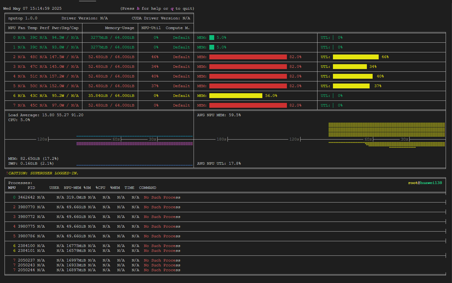Click the yellow UTL bar showing 46%
452x283 pixels.
tap(356, 57)
